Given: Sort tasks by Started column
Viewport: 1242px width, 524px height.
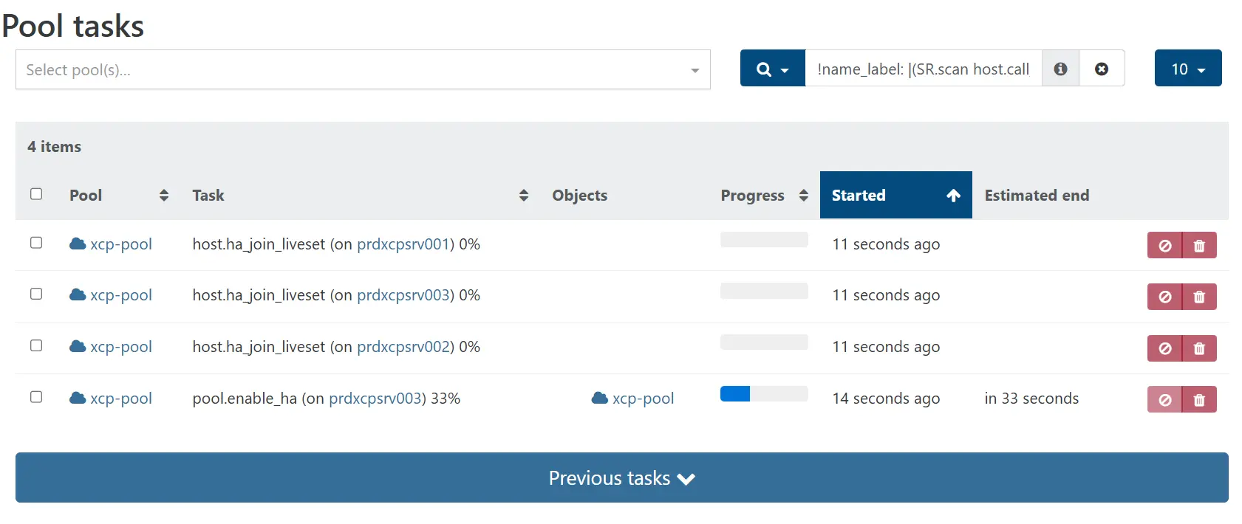Looking at the screenshot, I should click(895, 196).
